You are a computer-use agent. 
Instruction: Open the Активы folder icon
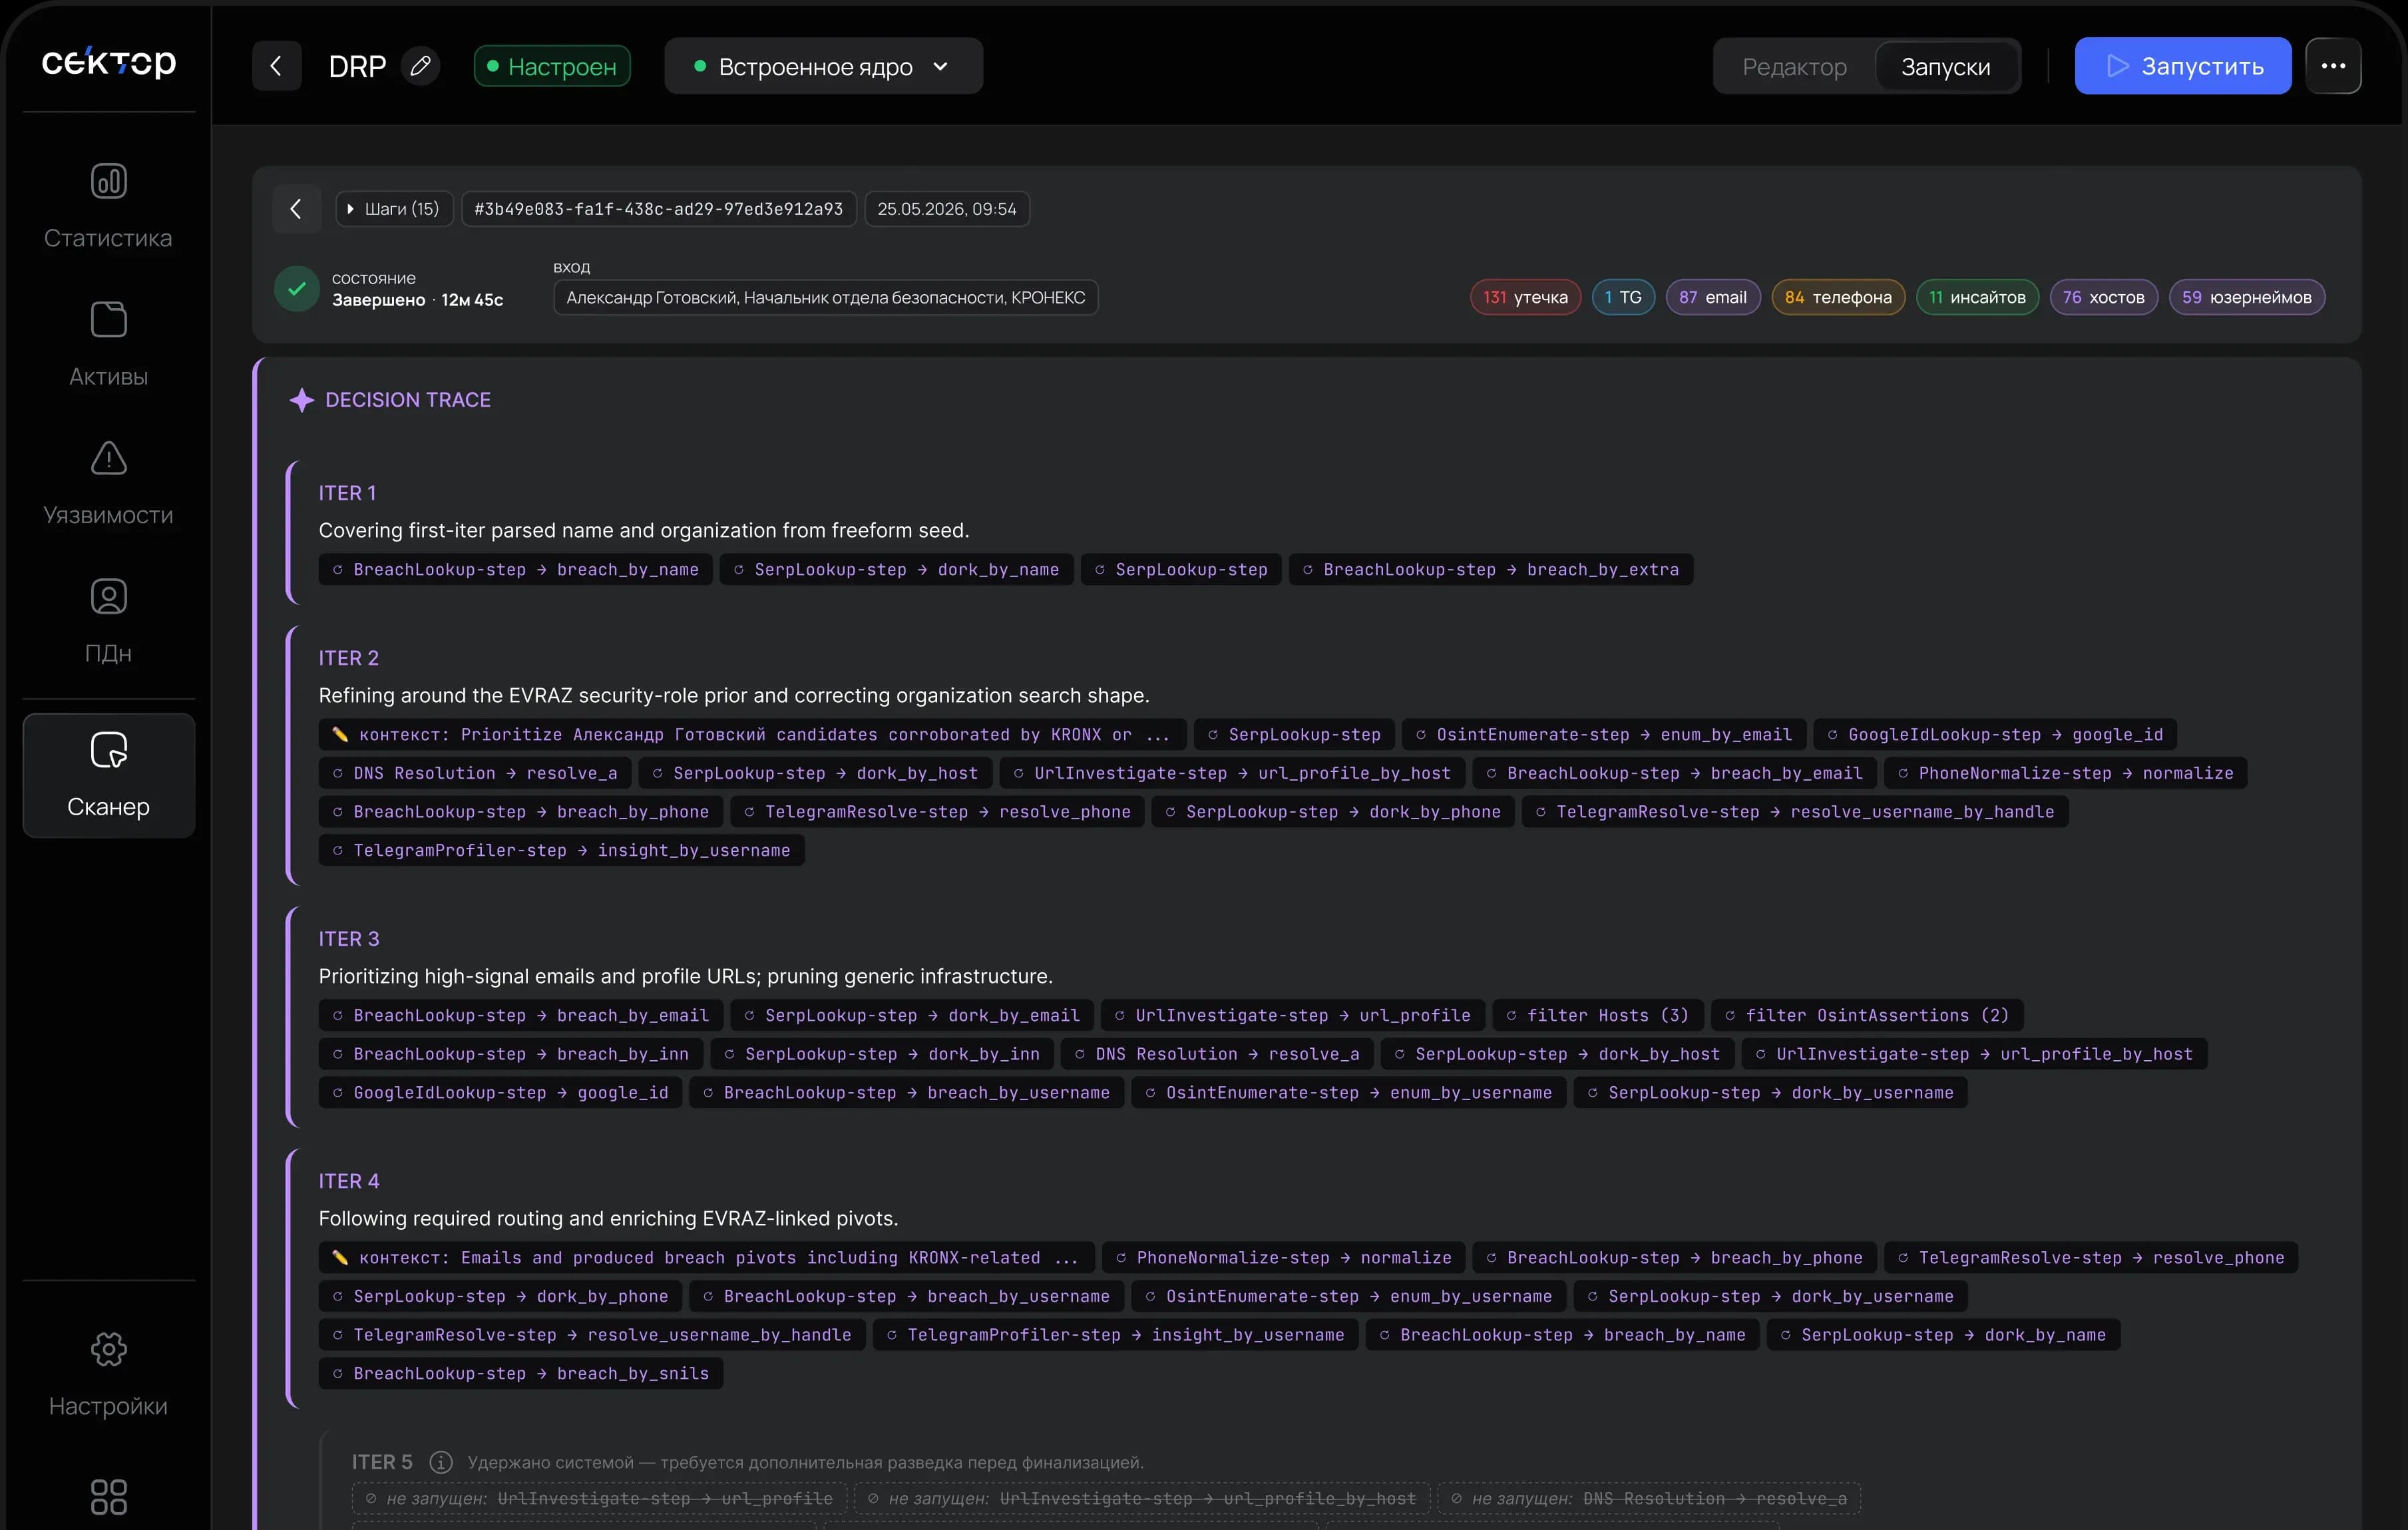click(x=108, y=320)
